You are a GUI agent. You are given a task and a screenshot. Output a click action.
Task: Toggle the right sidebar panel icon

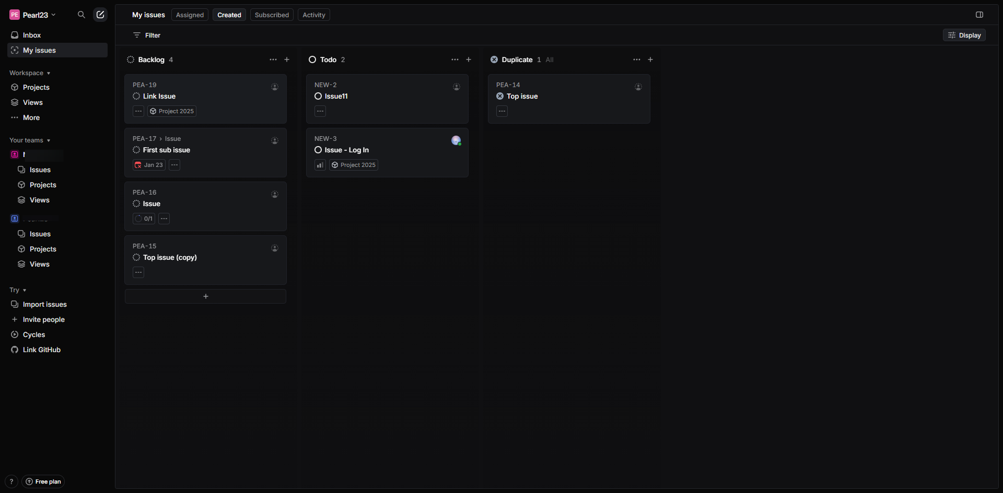coord(979,15)
